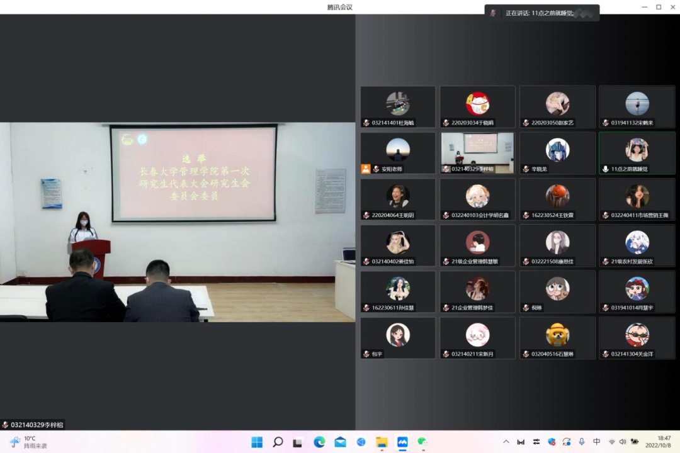
Task: Click the muted mic icon beside 安阳老师
Action: click(377, 169)
